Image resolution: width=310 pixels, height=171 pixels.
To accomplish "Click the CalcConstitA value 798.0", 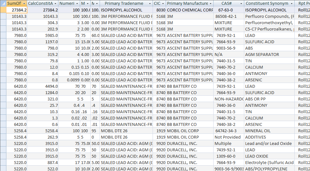I will tap(43, 48).
